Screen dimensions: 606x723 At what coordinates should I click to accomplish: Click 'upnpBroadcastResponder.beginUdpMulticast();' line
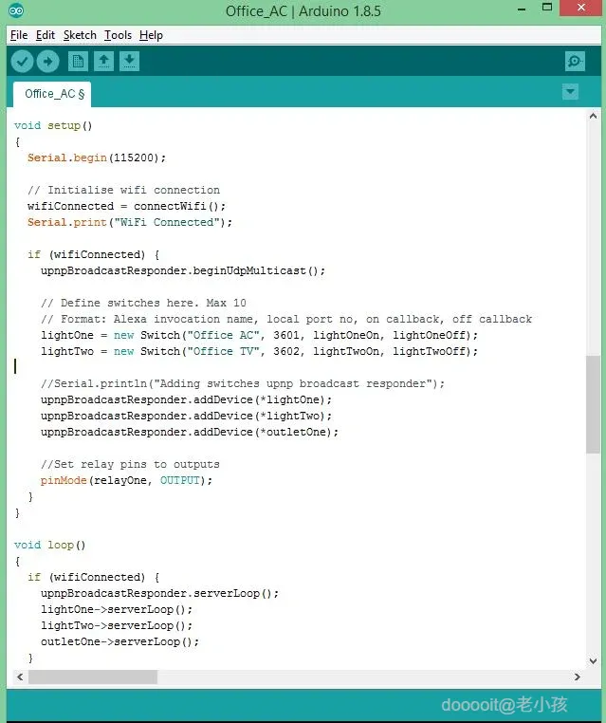click(183, 270)
